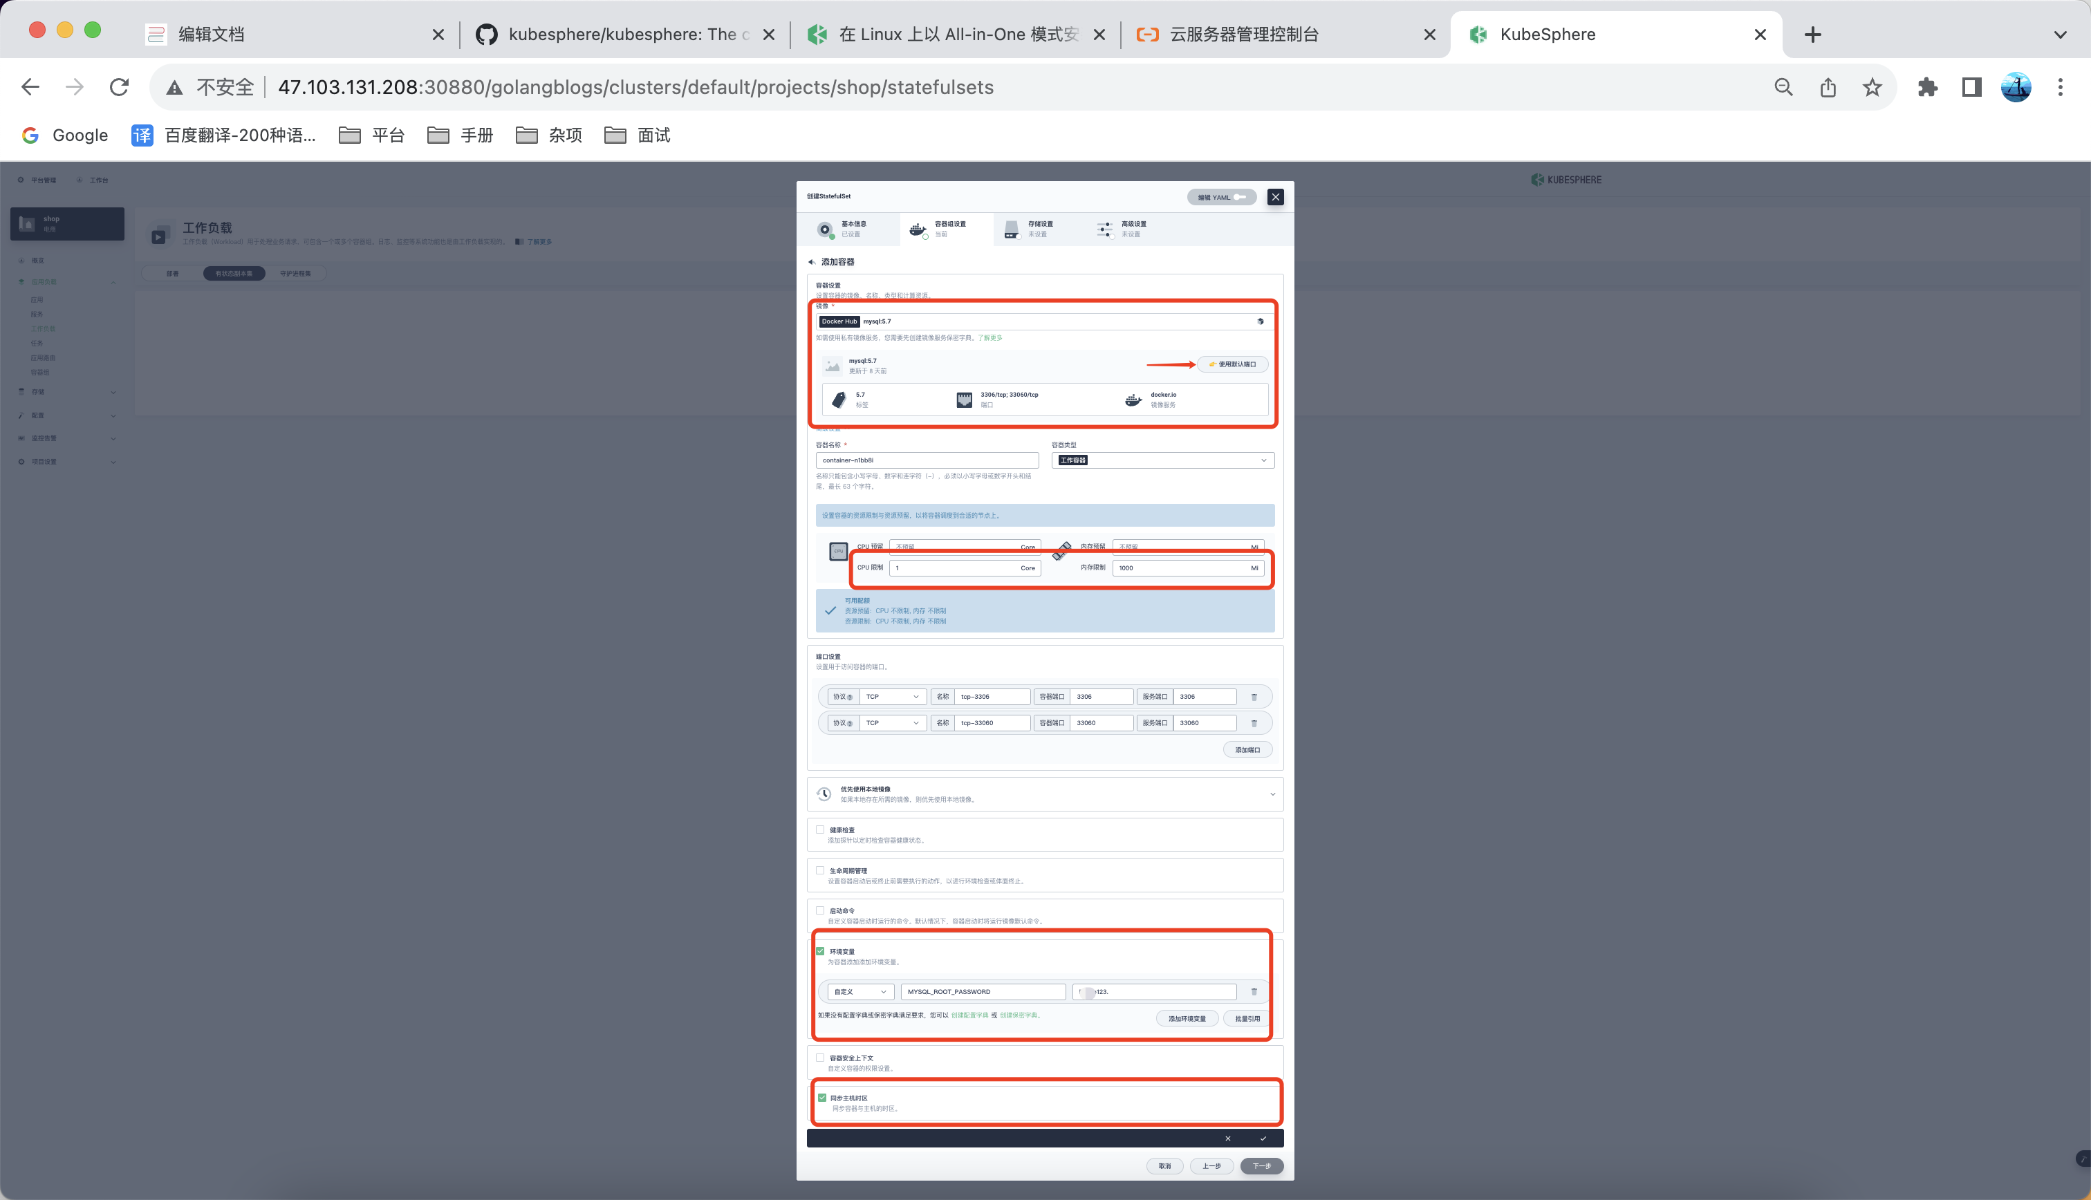Viewport: 2091px width, 1200px height.
Task: Click the clock icon beside 优先使用本地镜像
Action: click(x=824, y=794)
